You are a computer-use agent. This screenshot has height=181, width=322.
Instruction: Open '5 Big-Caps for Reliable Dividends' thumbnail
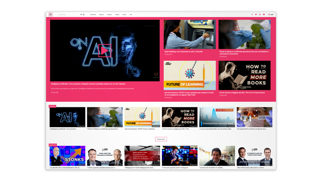pos(105,156)
